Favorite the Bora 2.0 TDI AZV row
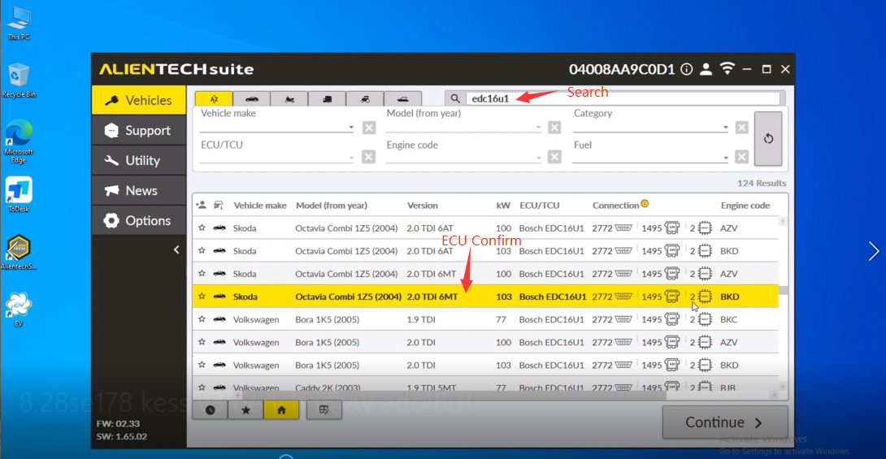The height and width of the screenshot is (459, 886). click(x=202, y=341)
